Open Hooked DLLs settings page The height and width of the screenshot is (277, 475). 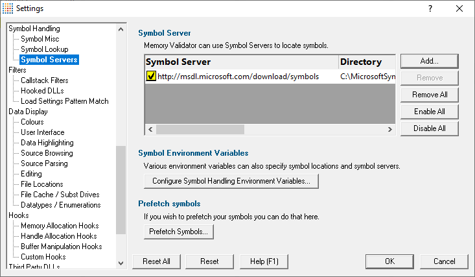[42, 91]
